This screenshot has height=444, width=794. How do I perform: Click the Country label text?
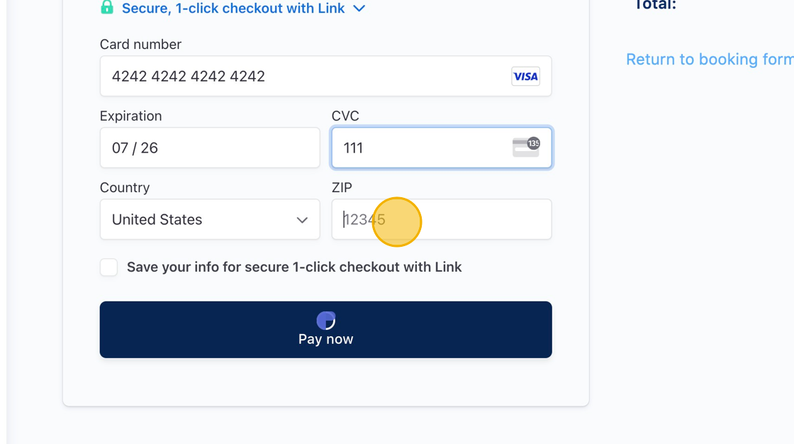pyautogui.click(x=125, y=187)
